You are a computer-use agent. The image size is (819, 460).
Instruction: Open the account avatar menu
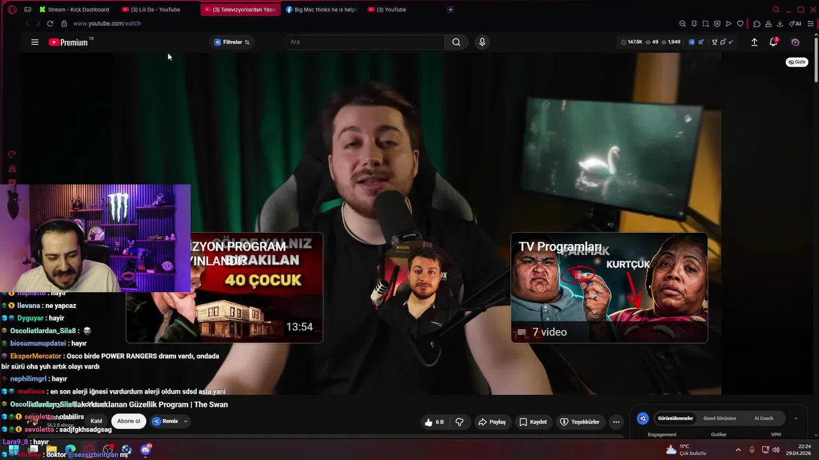795,42
